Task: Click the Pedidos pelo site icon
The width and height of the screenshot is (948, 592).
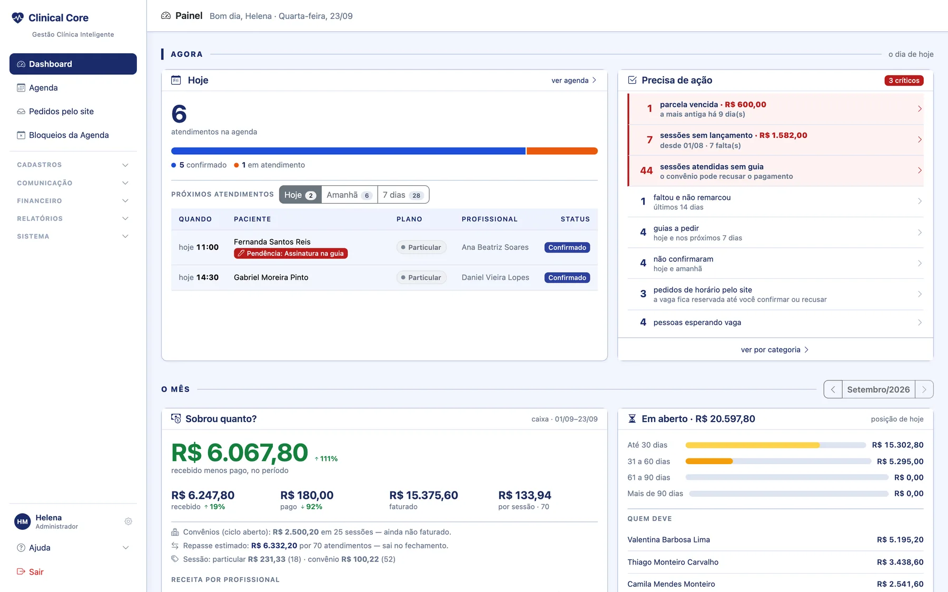Action: (21, 112)
